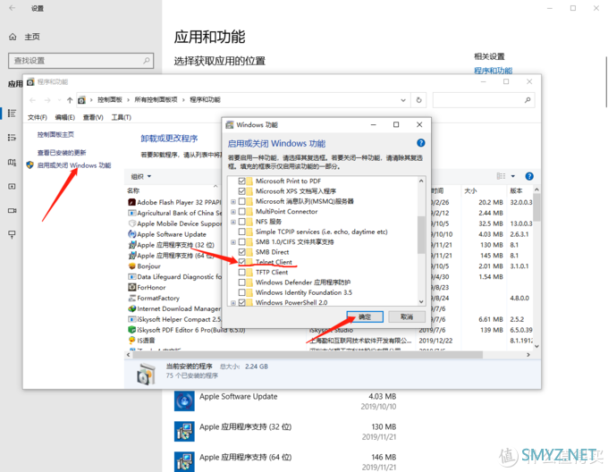
Task: Click the features list vertical scrollbar thumb
Action: [421, 235]
